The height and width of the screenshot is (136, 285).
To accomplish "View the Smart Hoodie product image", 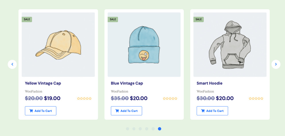I will [230, 44].
